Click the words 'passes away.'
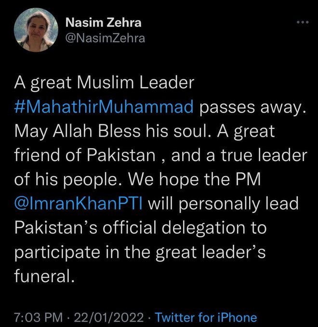Viewport: 318px width, 327px height. (x=253, y=107)
